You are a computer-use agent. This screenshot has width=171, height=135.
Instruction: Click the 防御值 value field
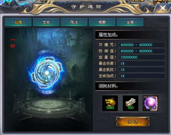142,51
